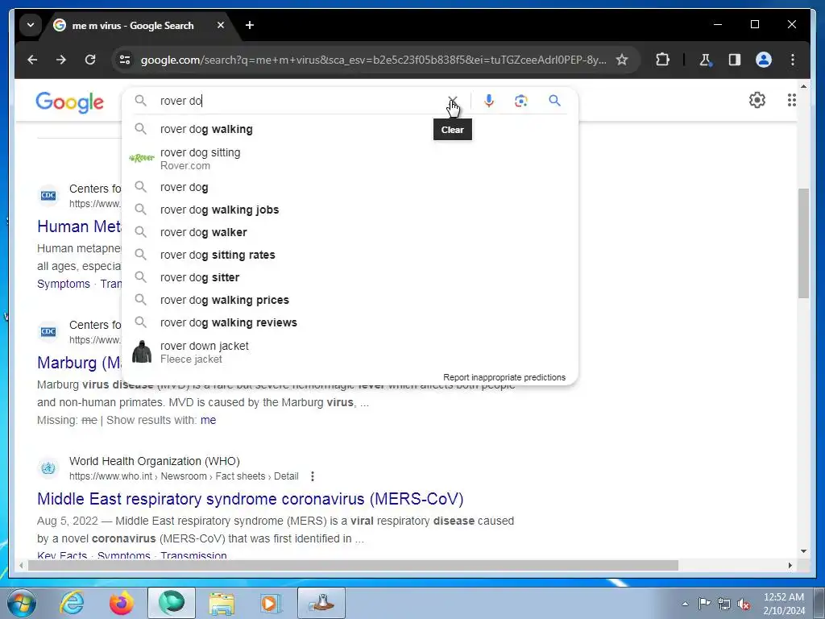Choose suggestion 'rover dog walking jobs'

(x=350, y=210)
